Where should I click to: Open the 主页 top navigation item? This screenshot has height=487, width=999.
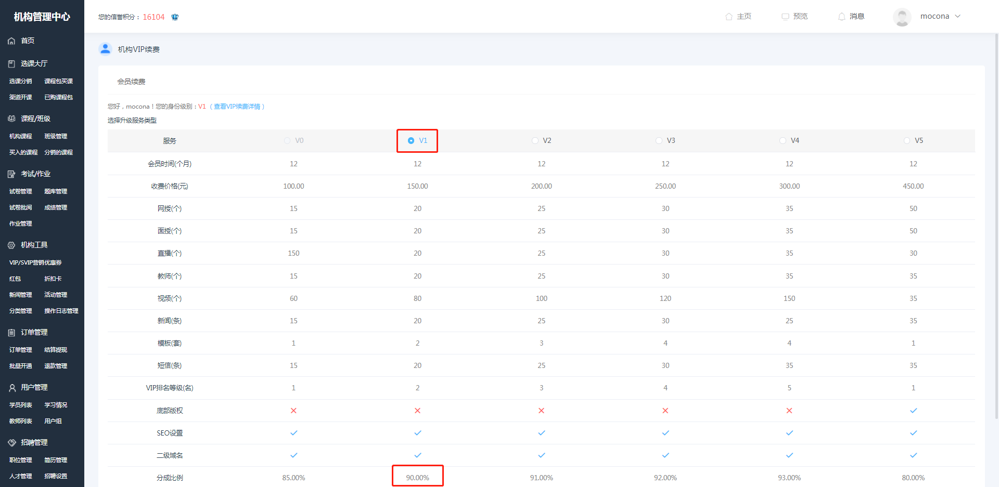pos(738,17)
